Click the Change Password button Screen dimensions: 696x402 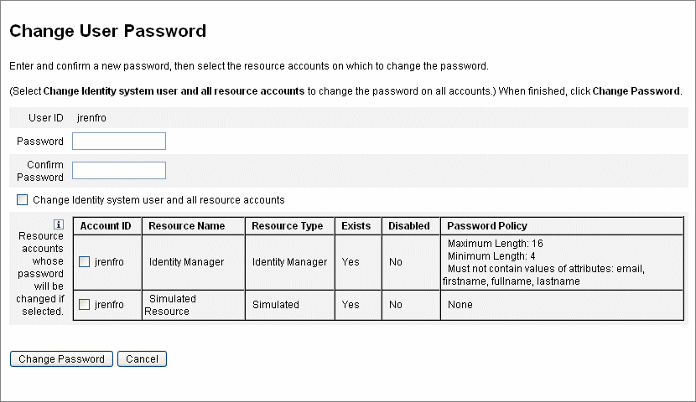tap(61, 359)
